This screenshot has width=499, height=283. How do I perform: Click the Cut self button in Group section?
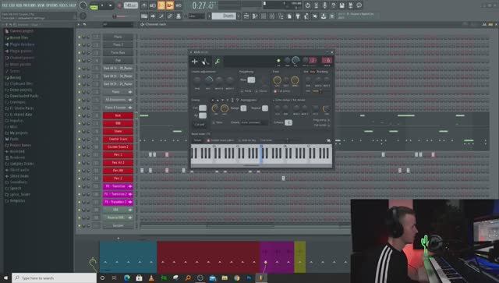[200, 125]
